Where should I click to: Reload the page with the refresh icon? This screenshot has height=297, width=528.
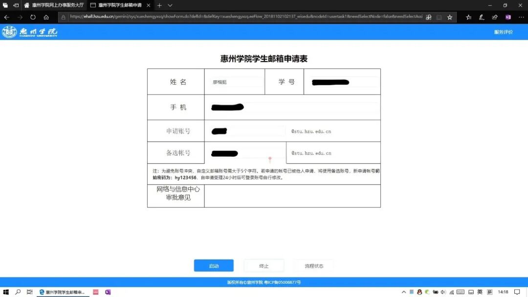33,17
